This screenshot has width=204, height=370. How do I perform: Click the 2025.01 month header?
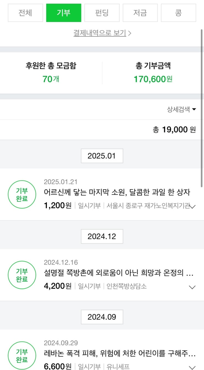click(102, 156)
